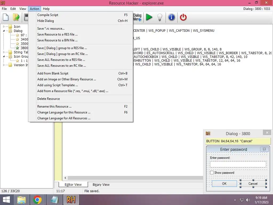Viewport: 273px width, 205px height.
Task: Click the network tray icon
Action: [x=242, y=200]
